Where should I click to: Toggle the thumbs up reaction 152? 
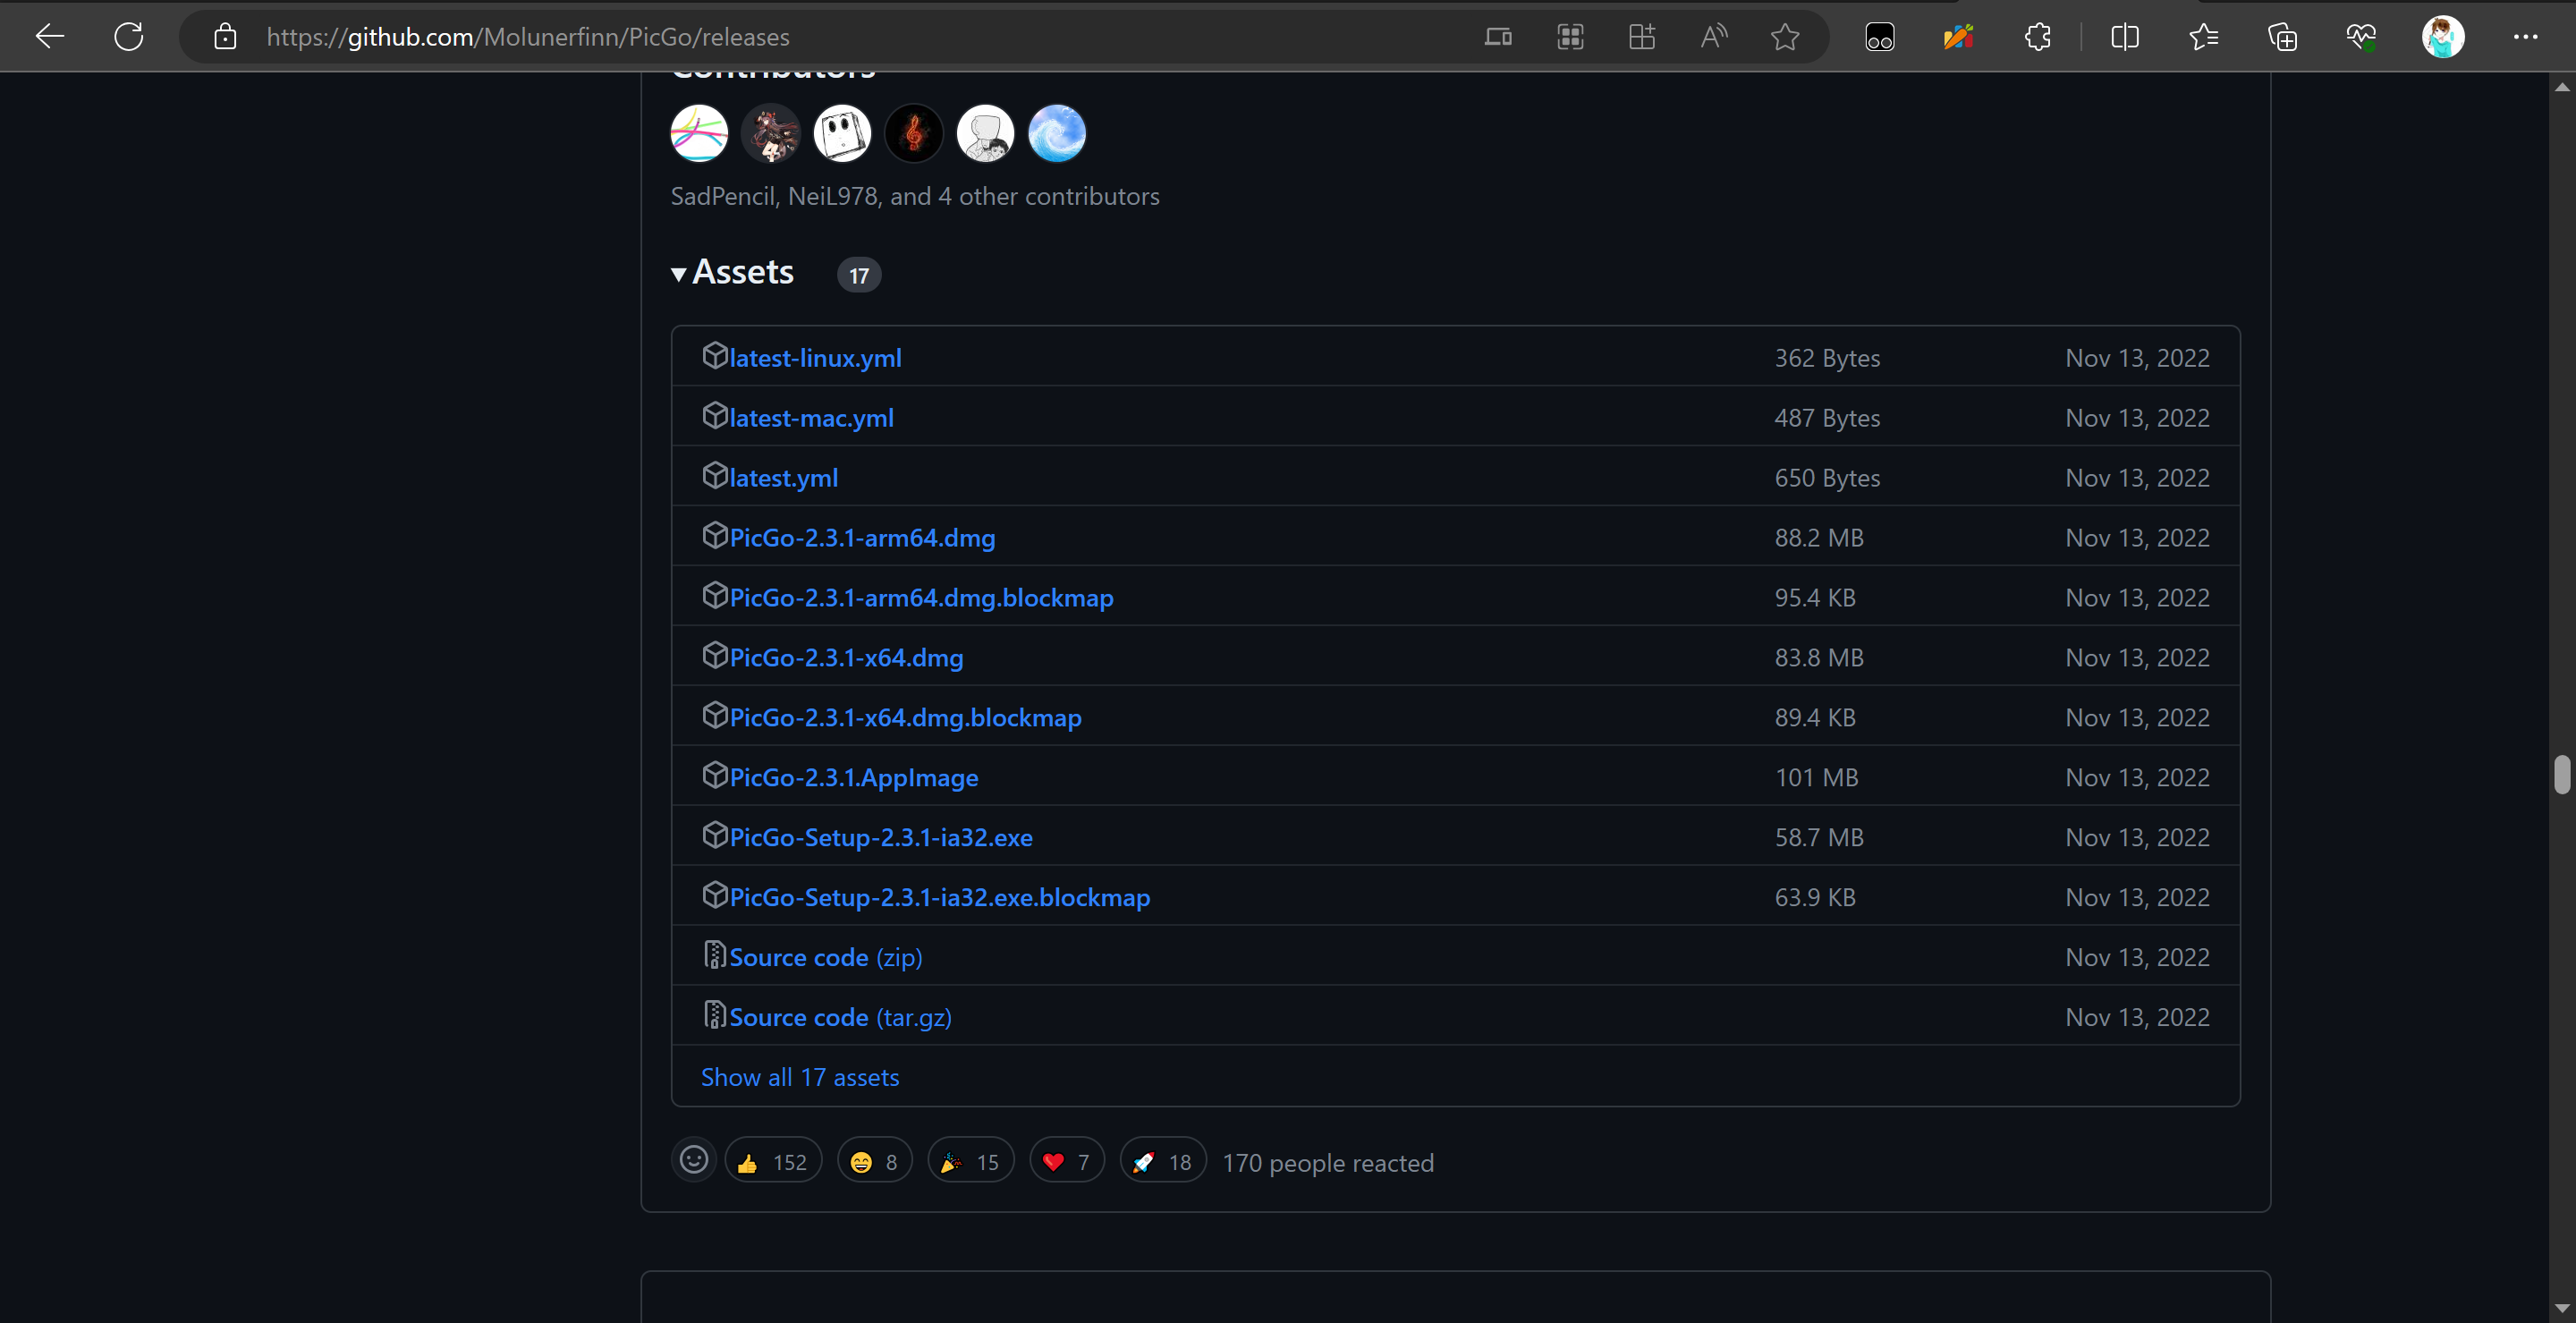click(x=772, y=1162)
